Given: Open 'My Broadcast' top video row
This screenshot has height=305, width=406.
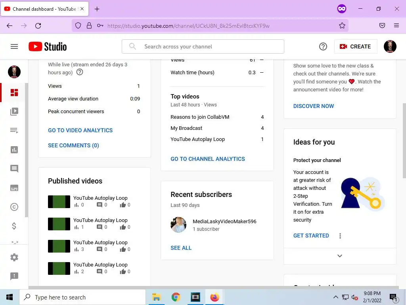Looking at the screenshot, I should coord(217,128).
